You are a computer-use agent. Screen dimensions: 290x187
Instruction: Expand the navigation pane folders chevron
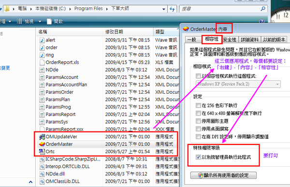coord(31,182)
